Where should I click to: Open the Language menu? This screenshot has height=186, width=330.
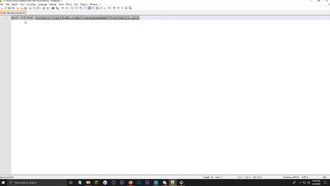42,4
